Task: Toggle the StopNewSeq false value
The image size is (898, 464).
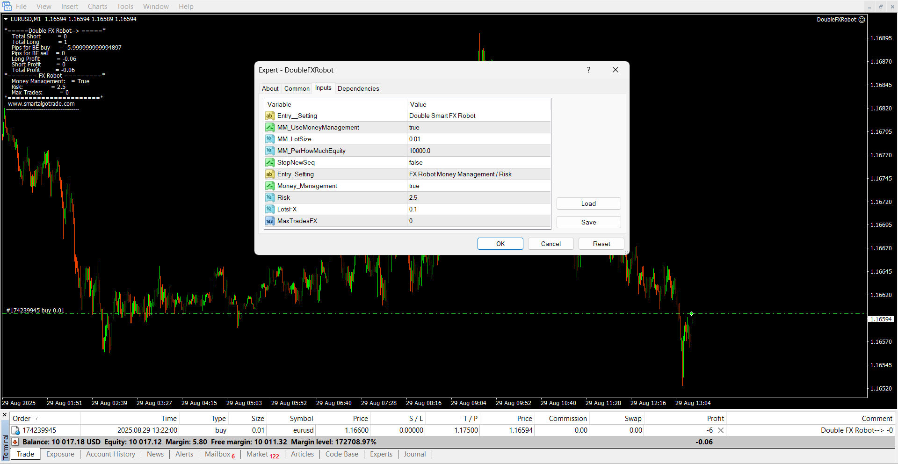Action: [x=478, y=162]
